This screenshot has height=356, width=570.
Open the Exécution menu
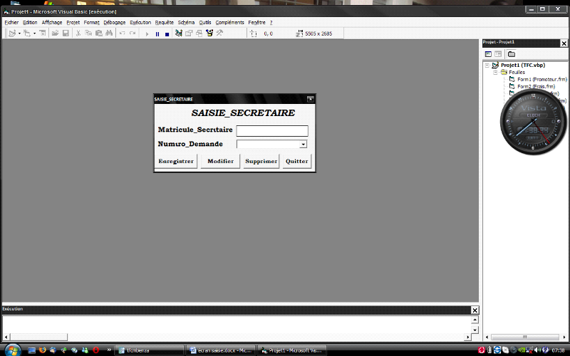(140, 23)
